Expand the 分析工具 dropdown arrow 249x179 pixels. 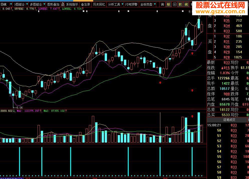coord(122,4)
